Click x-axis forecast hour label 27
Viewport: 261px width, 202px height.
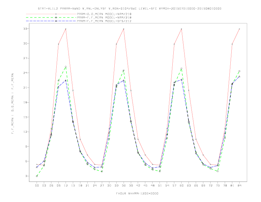102,185
